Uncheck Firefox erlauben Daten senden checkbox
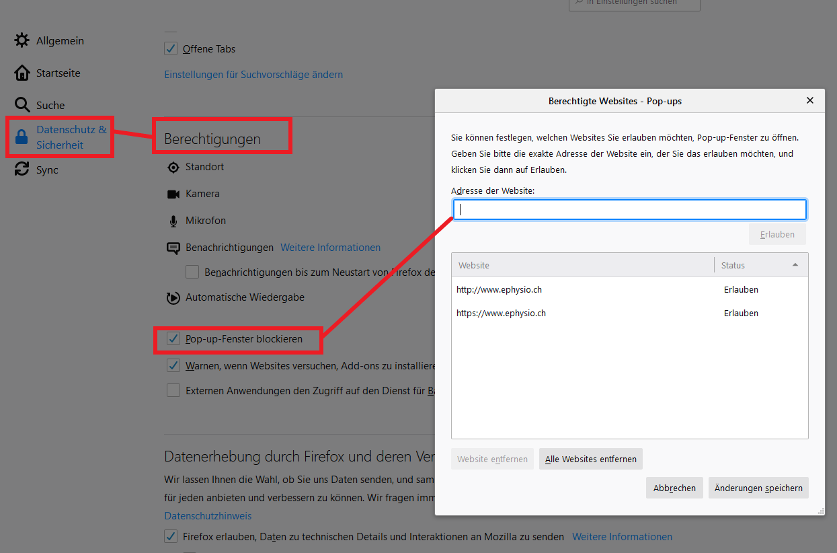 click(171, 536)
